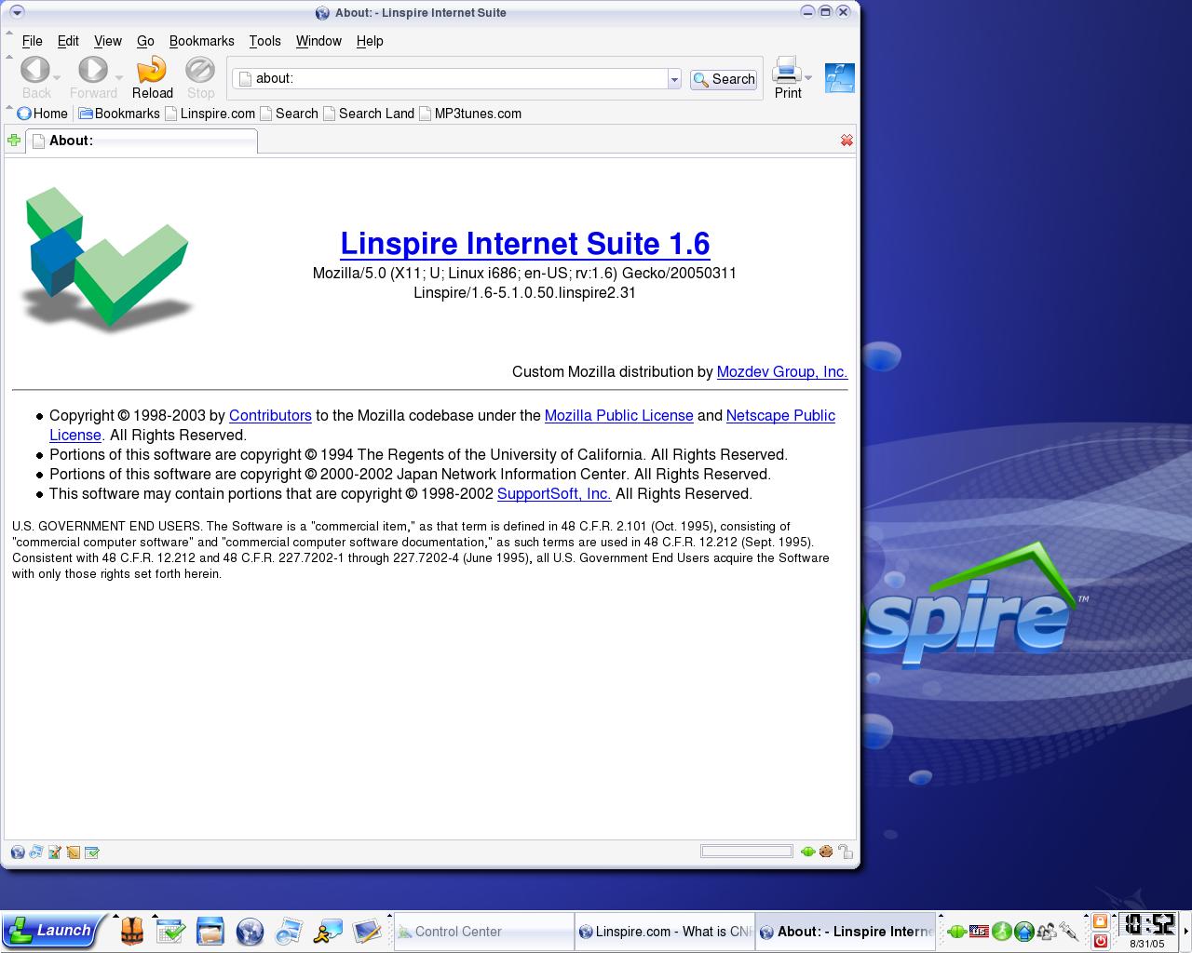Open the file manager icon in taskbar
Screen dimensions: 1192x953
(210, 931)
